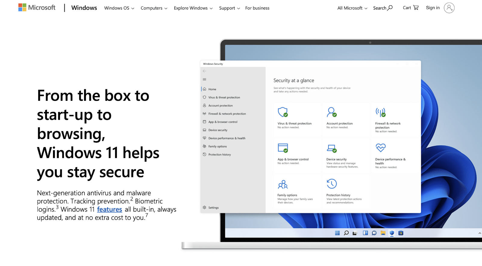Open Windows Security shield on taskbar

coord(392,233)
